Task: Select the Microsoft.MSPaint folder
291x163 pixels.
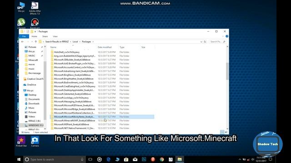Action: coord(71,125)
